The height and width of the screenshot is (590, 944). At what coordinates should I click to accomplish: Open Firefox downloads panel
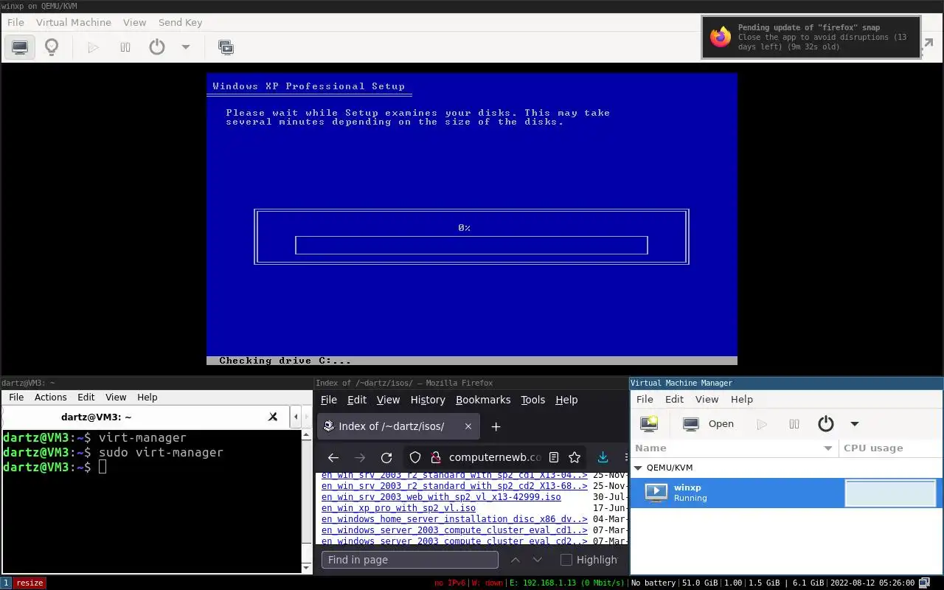(603, 457)
